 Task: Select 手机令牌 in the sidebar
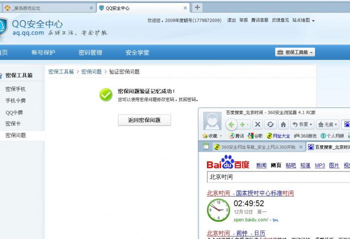point(15,100)
